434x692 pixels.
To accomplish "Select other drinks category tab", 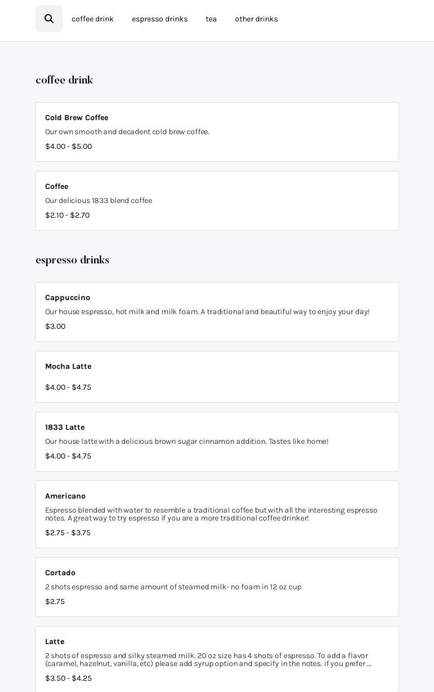I will tap(256, 19).
